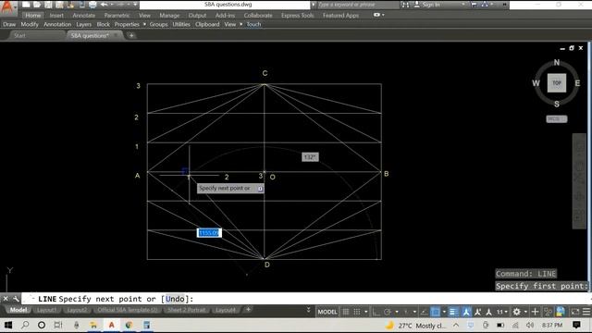The height and width of the screenshot is (333, 592).
Task: Open the Modify panel
Action: [x=30, y=24]
